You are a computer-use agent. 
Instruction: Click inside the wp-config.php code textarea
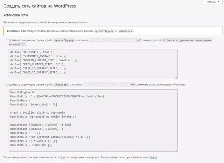click(93, 64)
